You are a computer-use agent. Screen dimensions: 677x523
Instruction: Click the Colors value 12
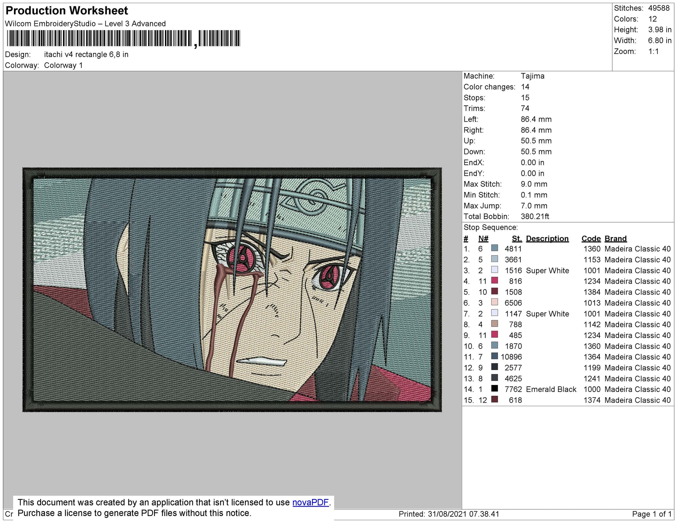[652, 19]
